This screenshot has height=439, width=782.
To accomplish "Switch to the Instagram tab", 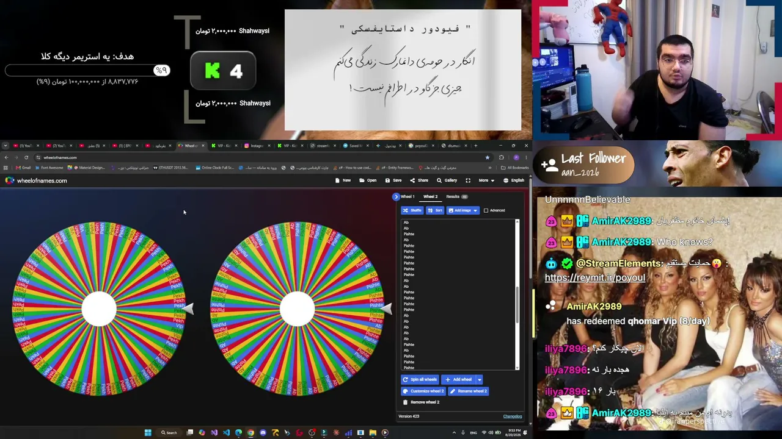I will (x=257, y=146).
